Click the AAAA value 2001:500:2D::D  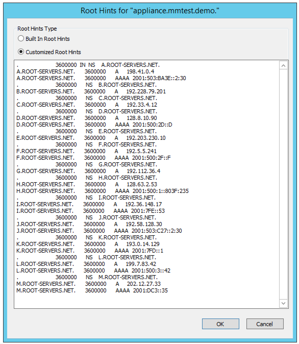pos(152,125)
